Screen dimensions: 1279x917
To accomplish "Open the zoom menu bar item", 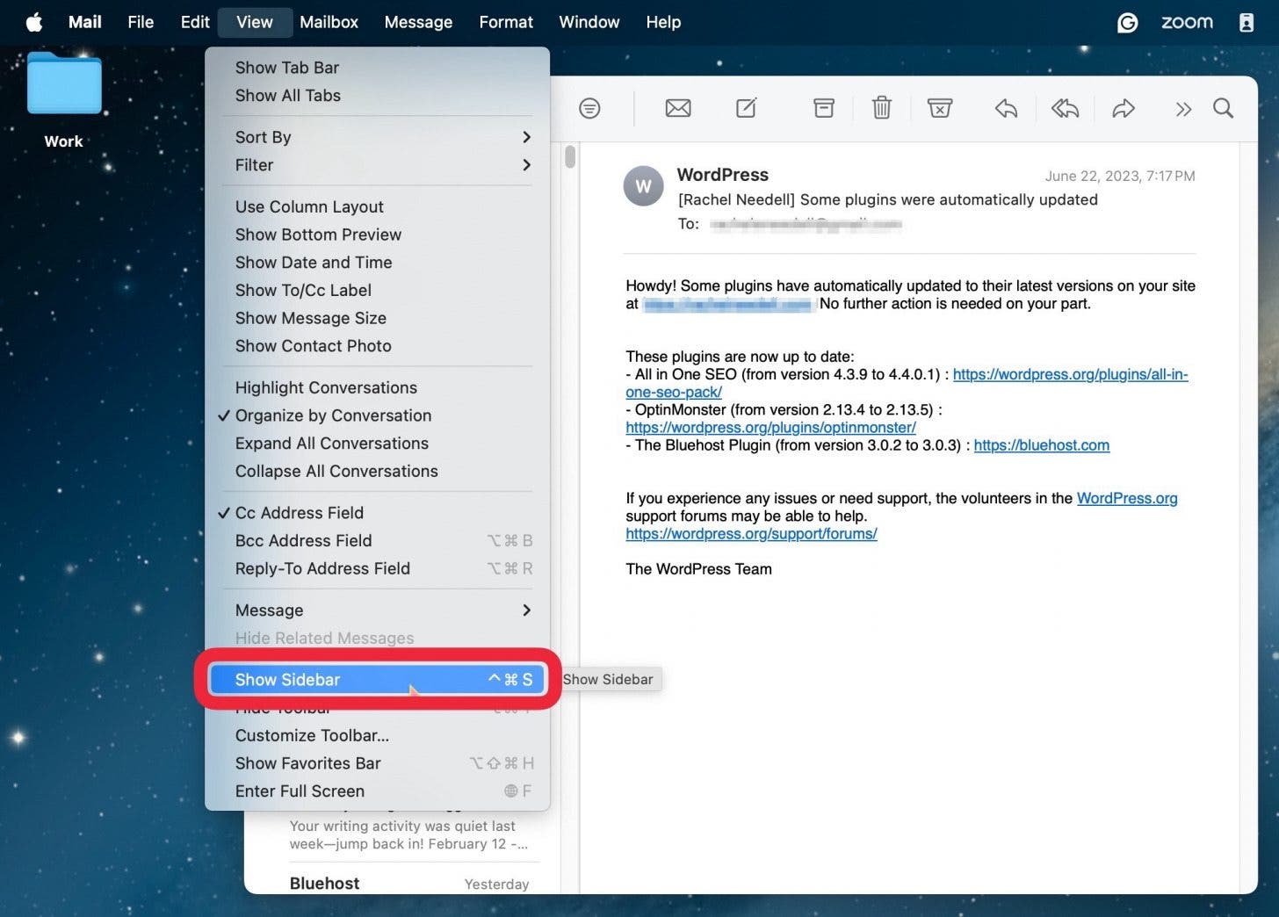I will pos(1187,22).
